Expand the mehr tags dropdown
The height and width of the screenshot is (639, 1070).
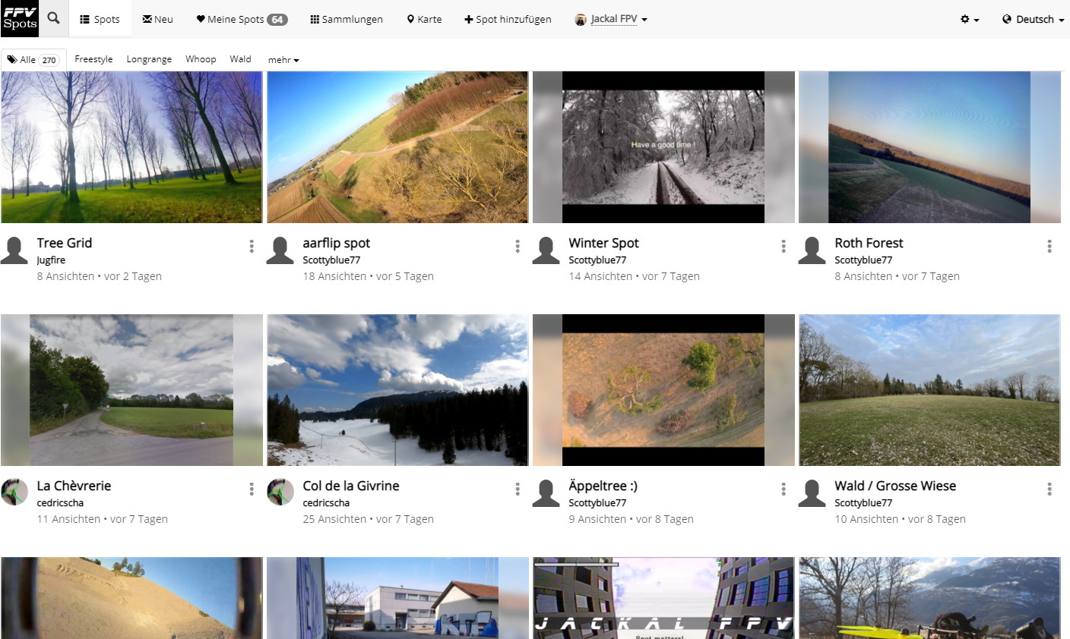(283, 60)
